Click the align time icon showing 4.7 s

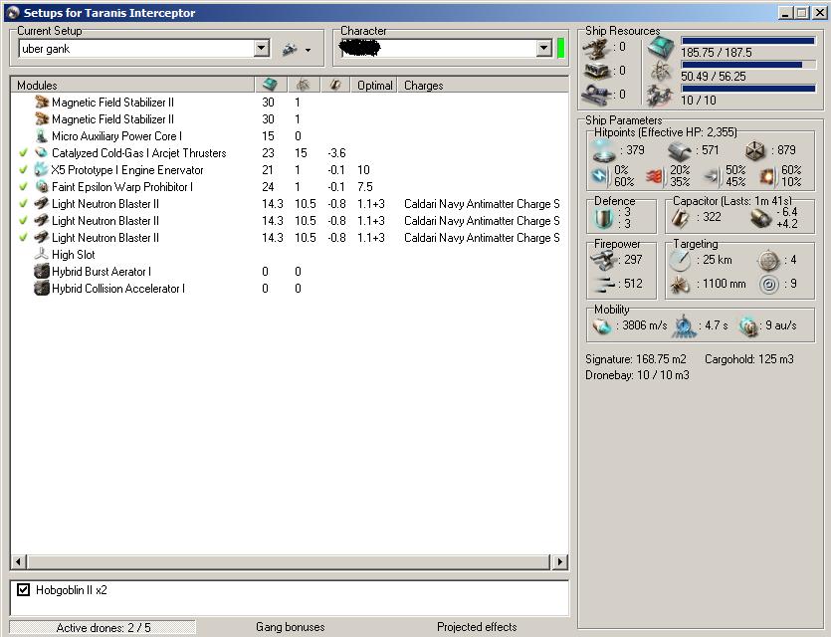click(x=684, y=325)
